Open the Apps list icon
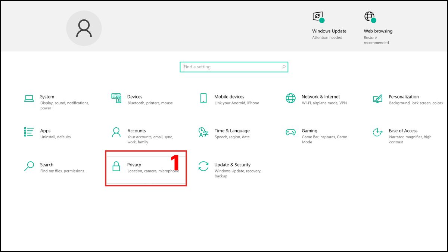This screenshot has height=252, width=448. [29, 132]
